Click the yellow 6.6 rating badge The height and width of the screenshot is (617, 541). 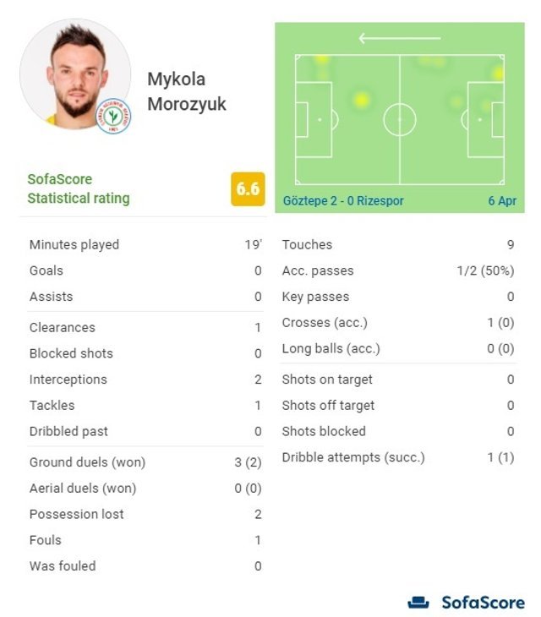248,188
